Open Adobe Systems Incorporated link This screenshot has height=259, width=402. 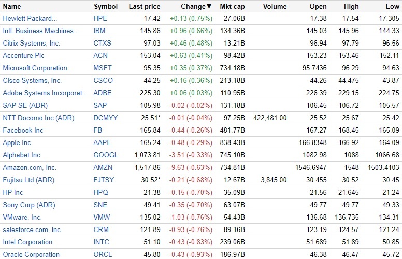coord(45,93)
